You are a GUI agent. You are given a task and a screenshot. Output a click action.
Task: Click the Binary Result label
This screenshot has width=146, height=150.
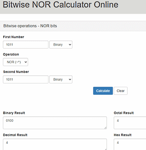click(x=14, y=113)
